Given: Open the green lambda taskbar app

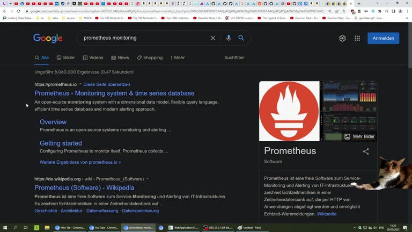Looking at the screenshot, I should (36, 228).
